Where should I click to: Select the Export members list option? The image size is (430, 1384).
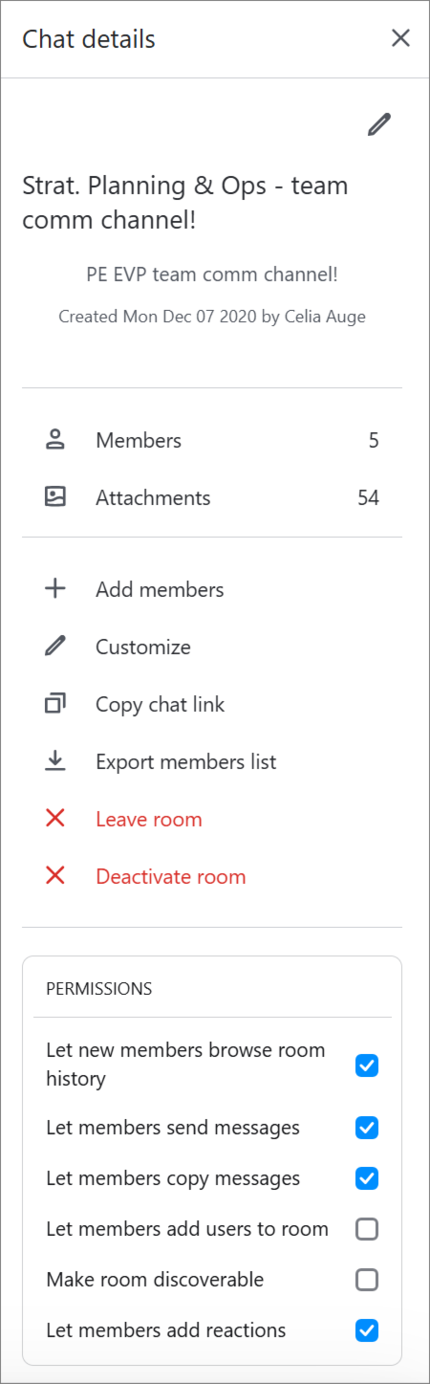(x=212, y=761)
